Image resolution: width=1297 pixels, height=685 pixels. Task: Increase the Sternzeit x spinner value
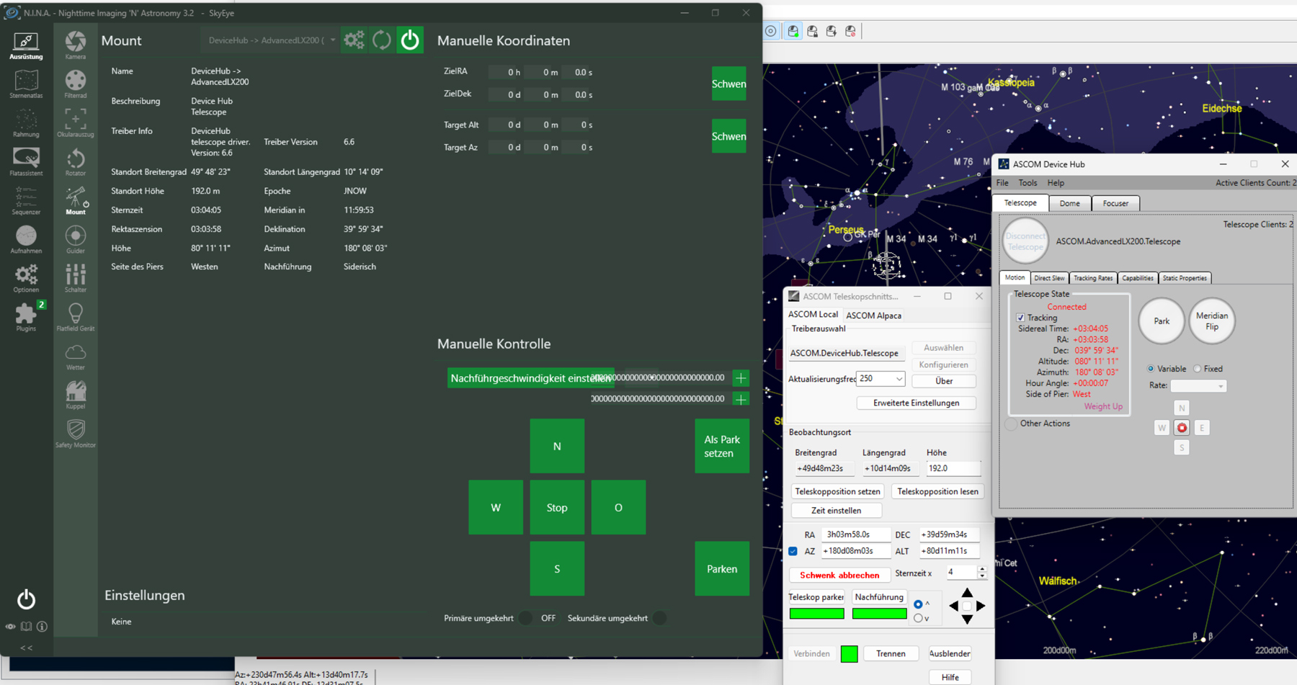click(x=982, y=569)
